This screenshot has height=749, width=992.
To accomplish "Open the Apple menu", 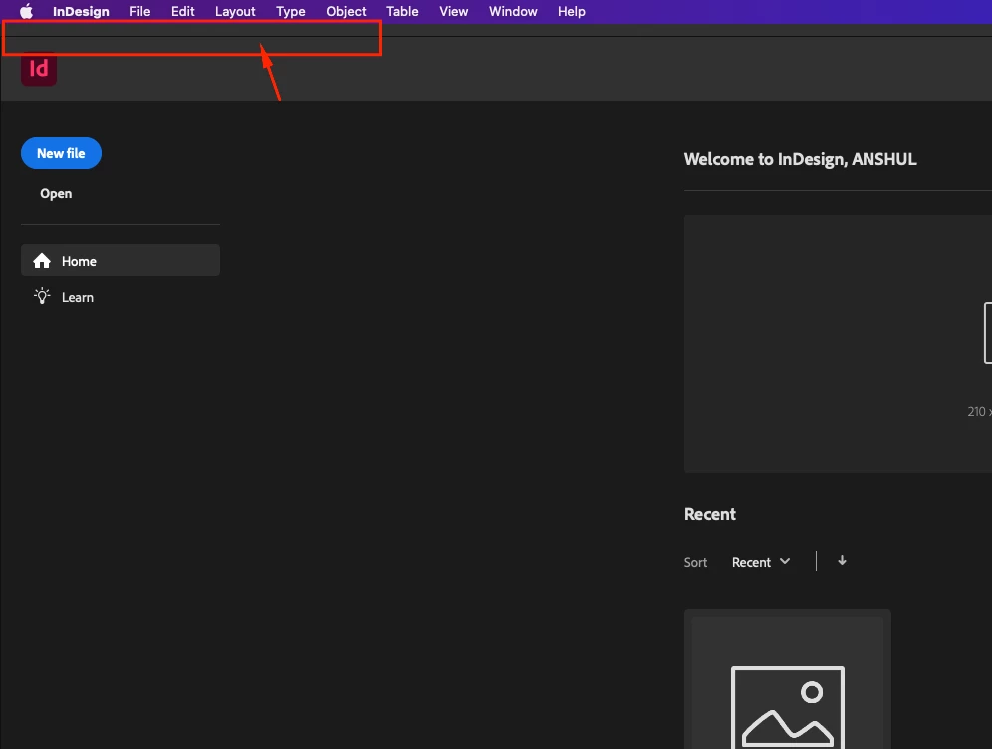I will click(x=26, y=11).
